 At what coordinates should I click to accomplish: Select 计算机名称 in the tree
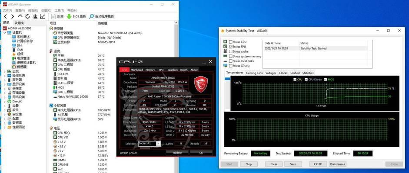click(22, 41)
